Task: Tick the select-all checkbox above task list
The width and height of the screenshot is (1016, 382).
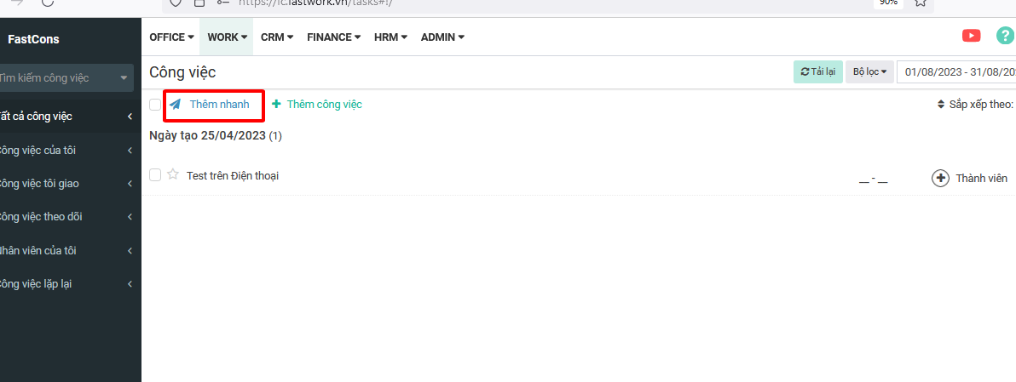Action: 154,105
